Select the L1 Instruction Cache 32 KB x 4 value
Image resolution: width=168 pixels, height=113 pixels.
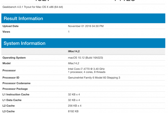pos(74,94)
